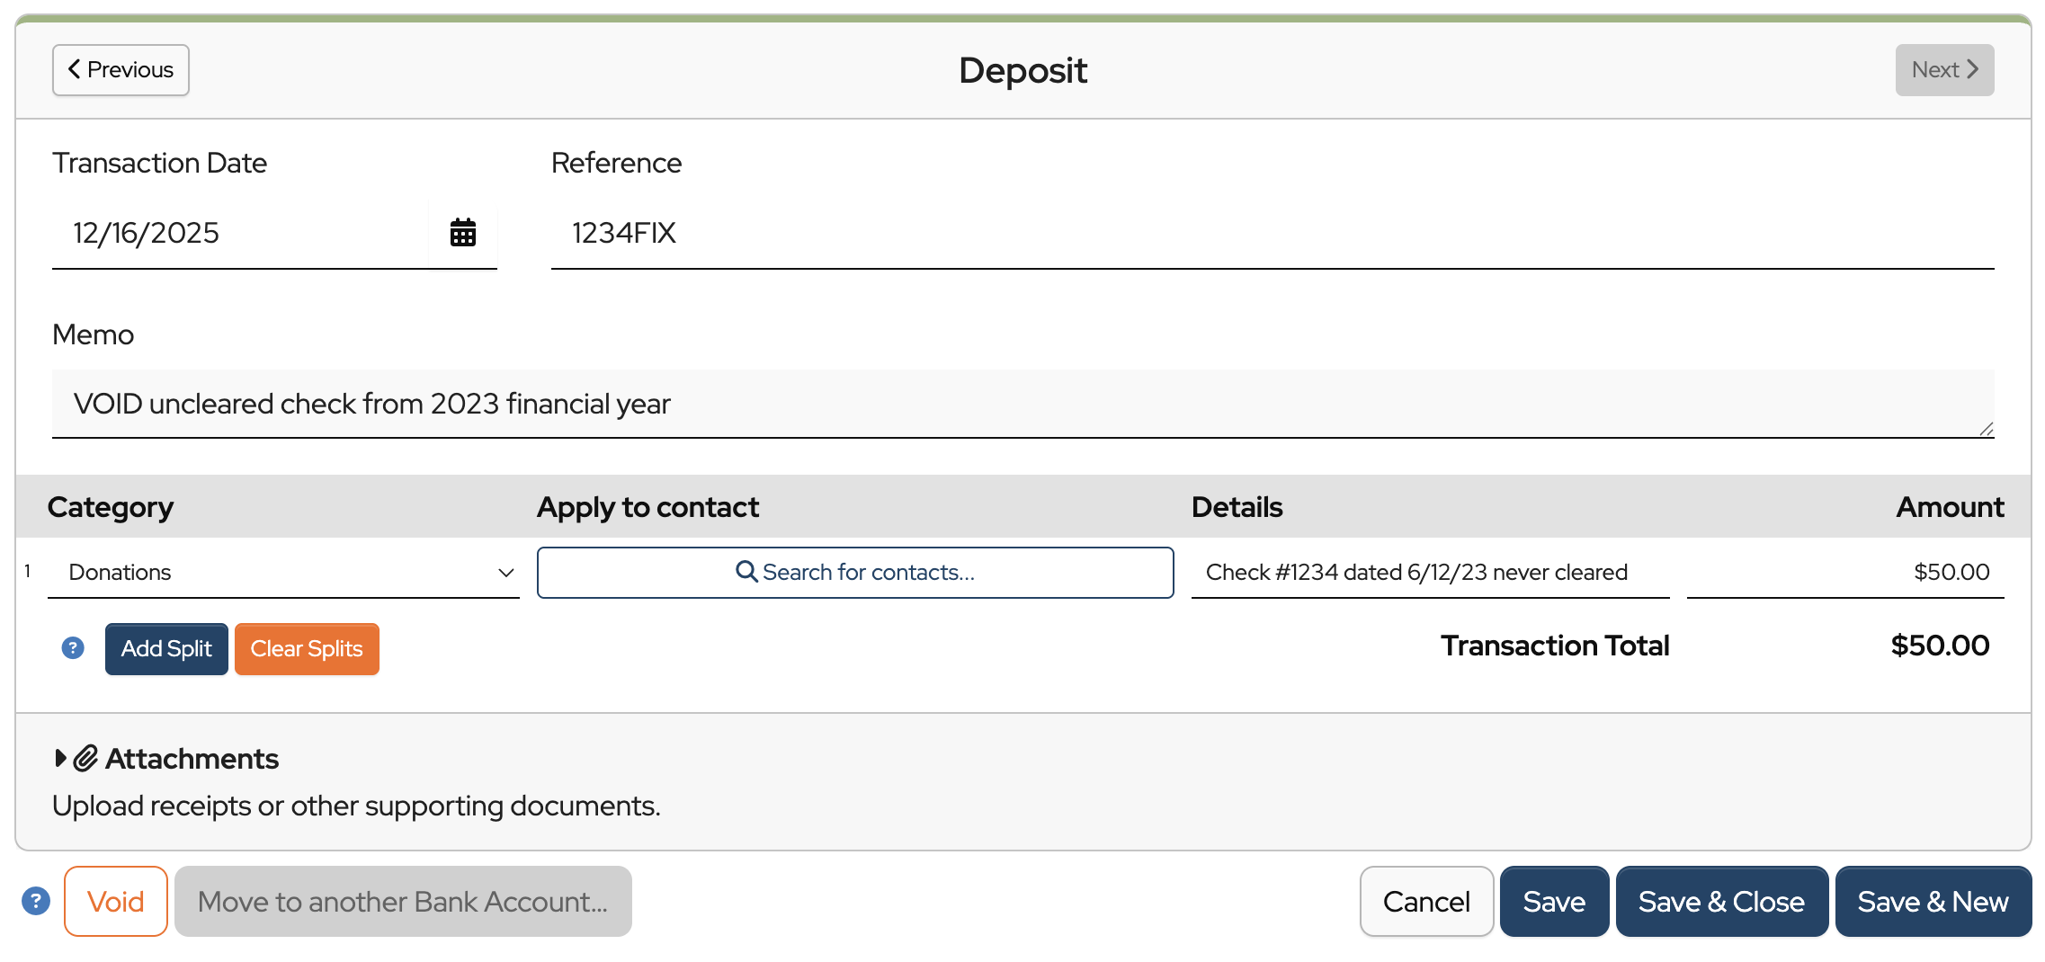Go to the Previous transaction
2045x962 pixels.
coord(121,70)
